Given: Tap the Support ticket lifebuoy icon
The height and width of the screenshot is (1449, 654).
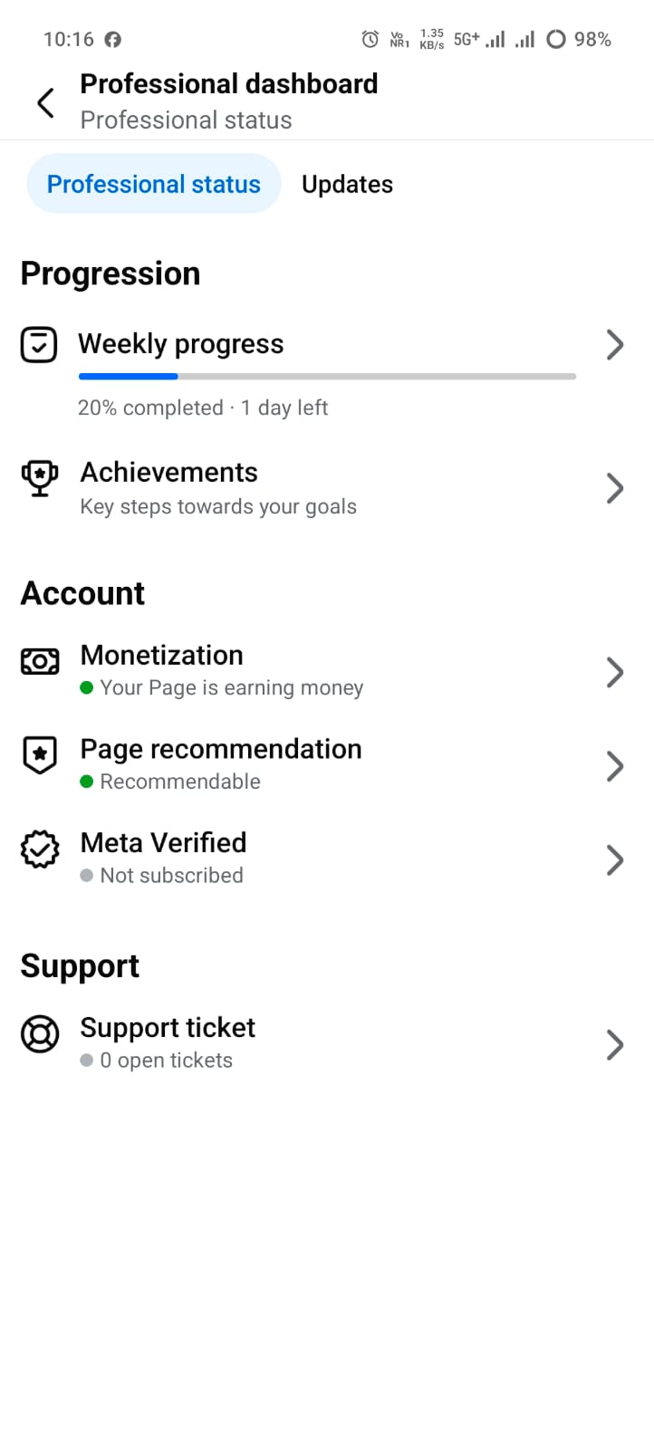Looking at the screenshot, I should click(40, 1034).
